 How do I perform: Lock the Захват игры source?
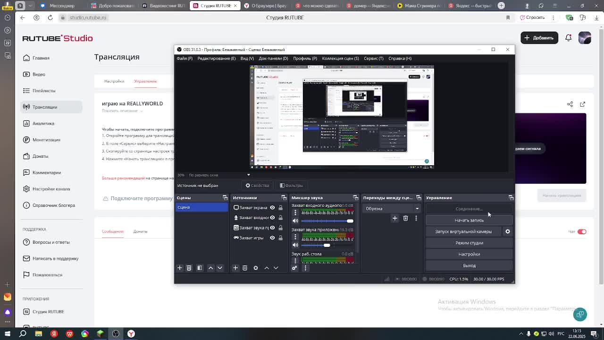pyautogui.click(x=280, y=238)
